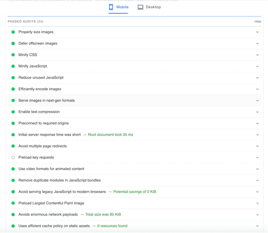268x233 pixels.
Task: Expand the Use video formats for animated content audit
Action: pyautogui.click(x=257, y=169)
